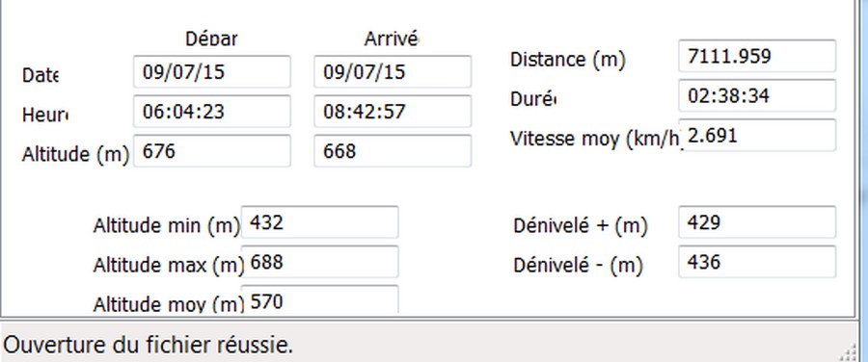This screenshot has width=868, height=362.
Task: Click the Dénivelé + field 429
Action: tap(757, 222)
